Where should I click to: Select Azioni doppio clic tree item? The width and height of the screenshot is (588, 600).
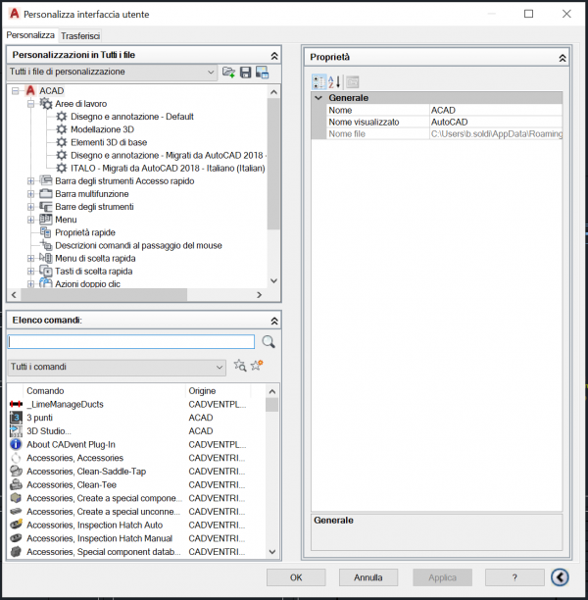click(x=87, y=284)
